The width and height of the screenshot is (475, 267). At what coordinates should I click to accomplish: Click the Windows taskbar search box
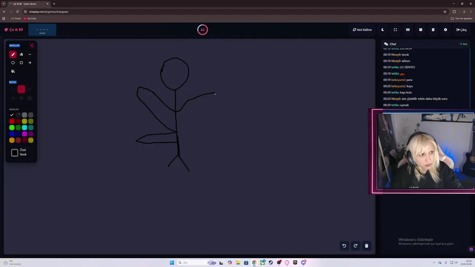tap(197, 263)
